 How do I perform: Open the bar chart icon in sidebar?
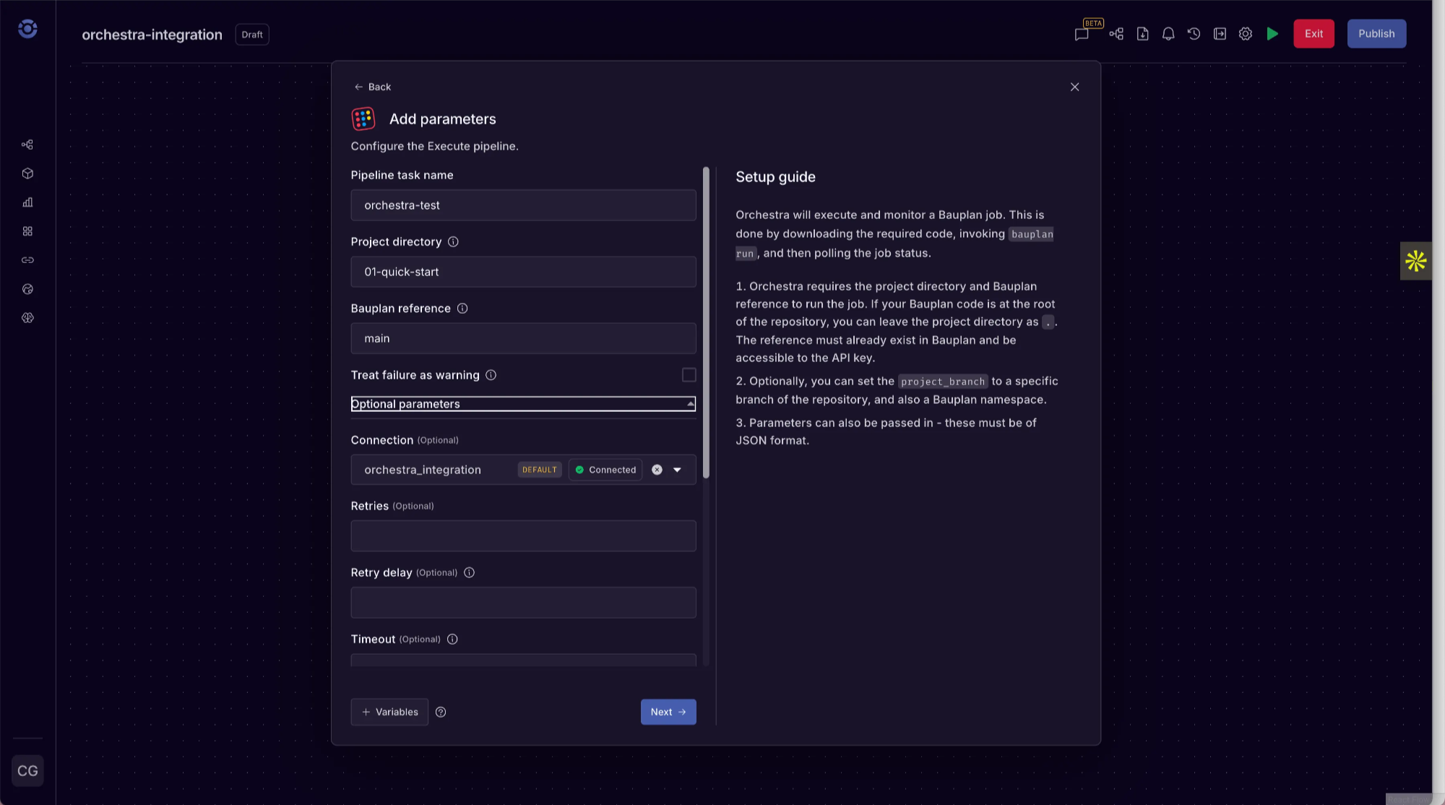tap(27, 202)
